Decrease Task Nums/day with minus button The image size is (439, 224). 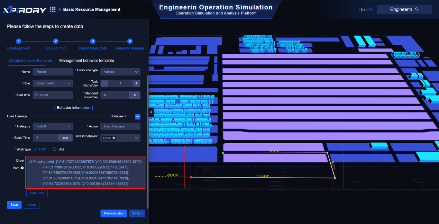104,83
